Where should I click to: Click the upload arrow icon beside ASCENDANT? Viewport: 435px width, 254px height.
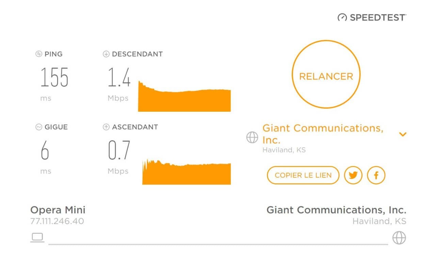[106, 127]
